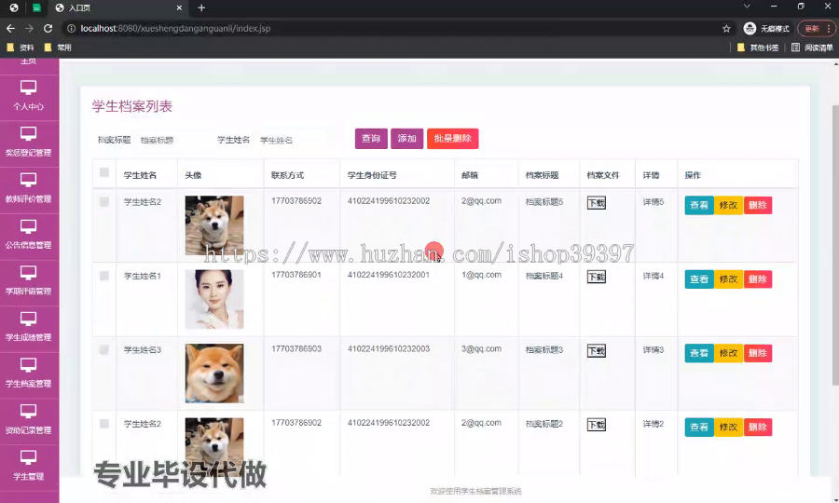Download file for 档案标题2 row
The image size is (839, 503).
pyautogui.click(x=596, y=425)
